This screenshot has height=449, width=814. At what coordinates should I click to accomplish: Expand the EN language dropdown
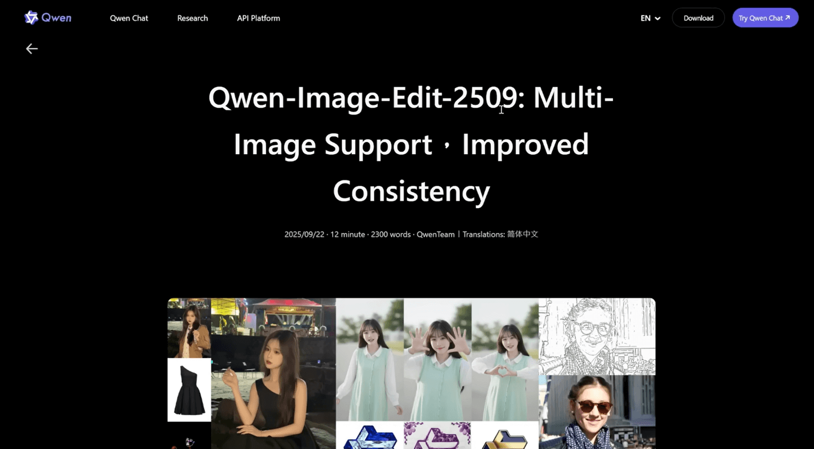coord(650,18)
